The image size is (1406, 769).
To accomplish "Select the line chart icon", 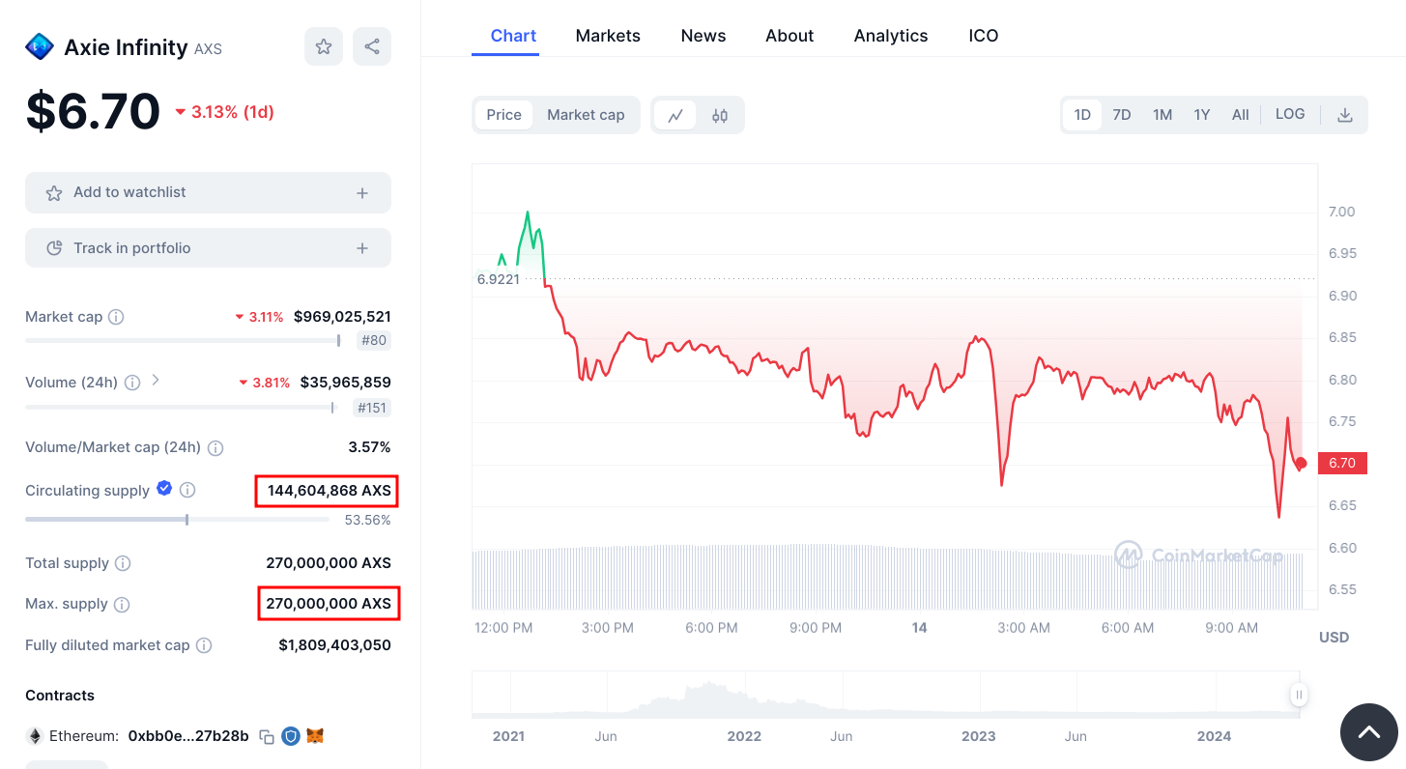I will click(675, 114).
